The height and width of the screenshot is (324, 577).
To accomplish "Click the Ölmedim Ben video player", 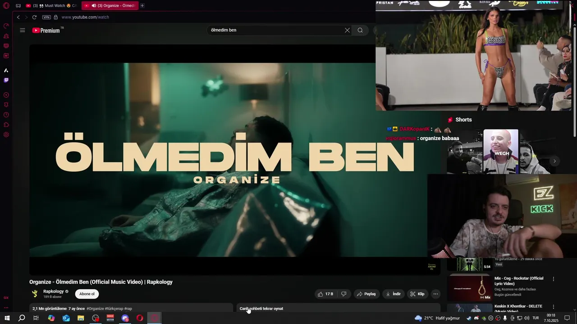I will 234,160.
